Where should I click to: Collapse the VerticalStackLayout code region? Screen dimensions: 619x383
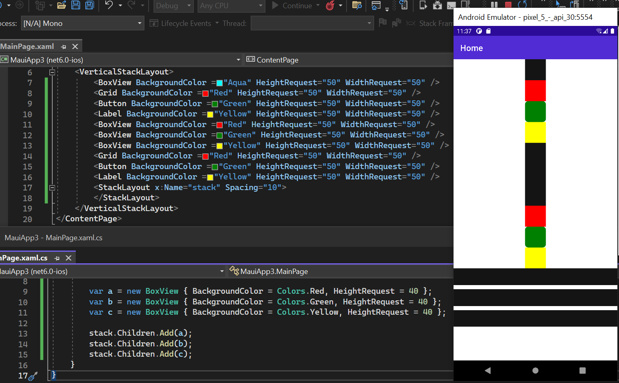(x=52, y=72)
